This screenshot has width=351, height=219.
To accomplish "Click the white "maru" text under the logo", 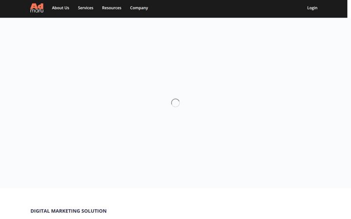I will (37, 11).
